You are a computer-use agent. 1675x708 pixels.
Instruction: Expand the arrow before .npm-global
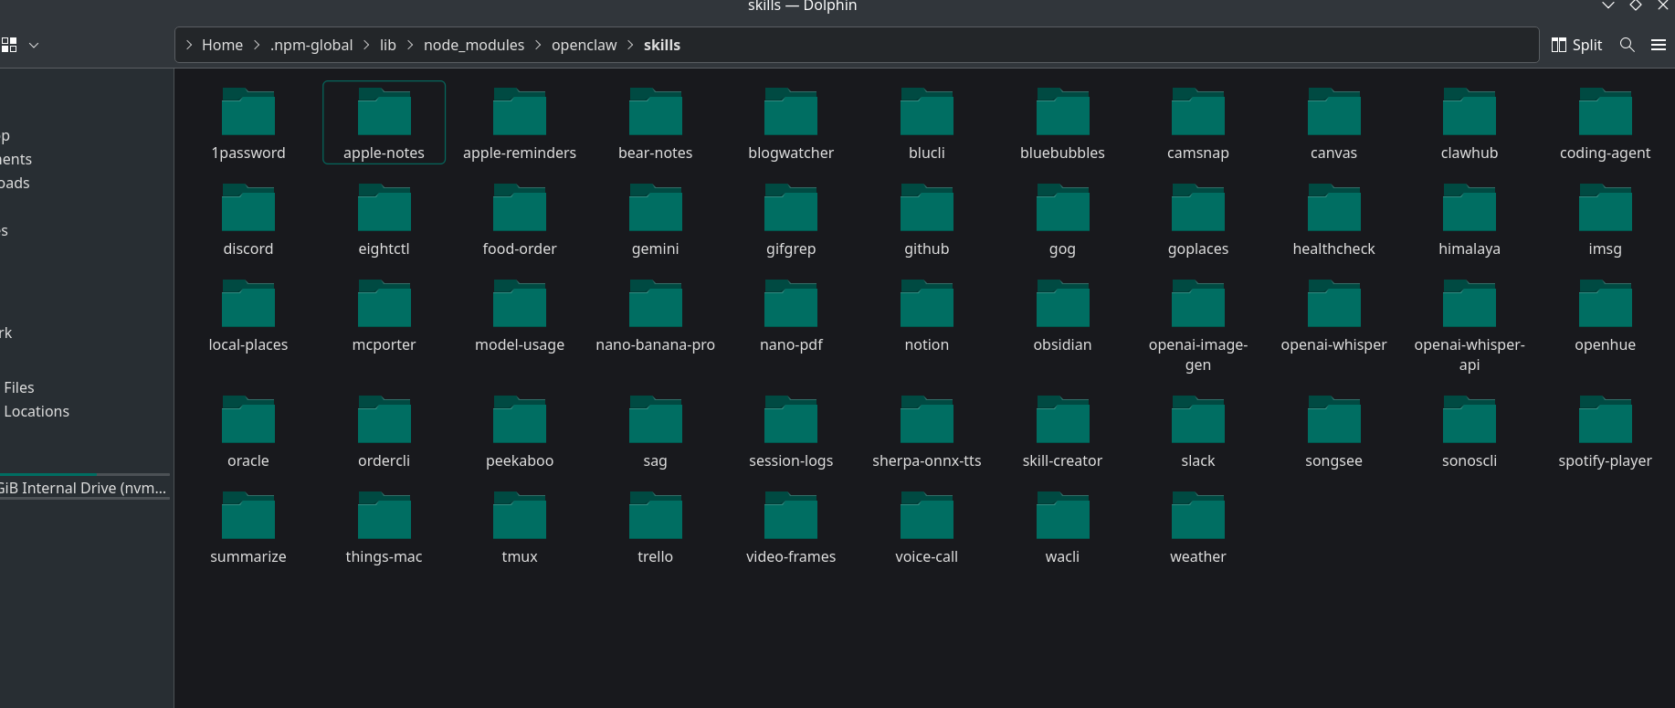point(257,45)
